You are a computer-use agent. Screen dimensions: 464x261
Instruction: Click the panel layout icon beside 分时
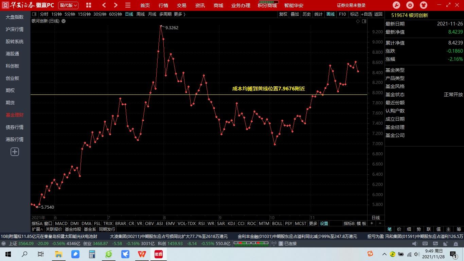34,14
